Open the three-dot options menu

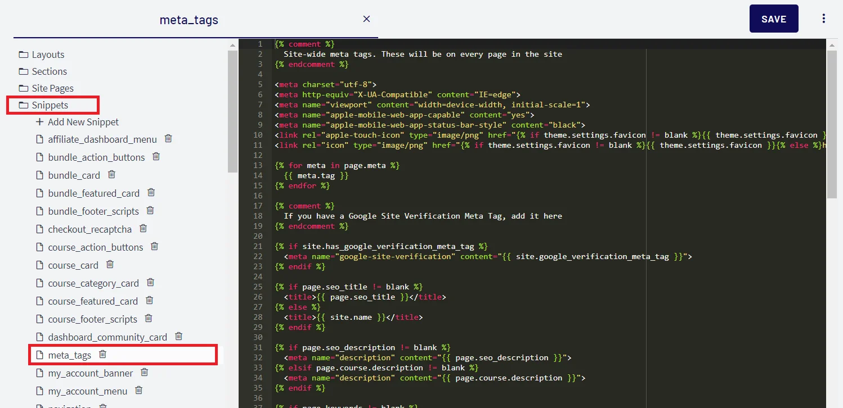pyautogui.click(x=823, y=18)
